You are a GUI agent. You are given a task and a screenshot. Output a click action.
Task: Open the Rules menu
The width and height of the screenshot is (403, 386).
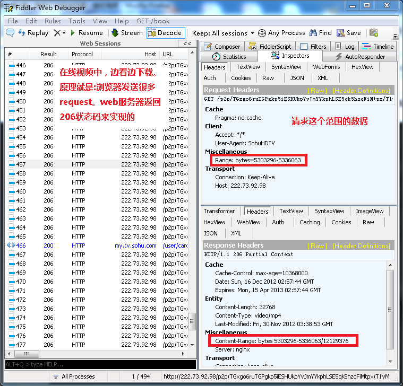[x=53, y=21]
